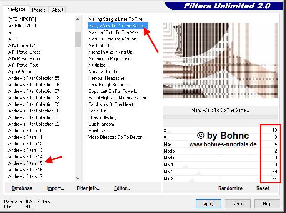The width and height of the screenshot is (286, 213).
Task: Click Import... to add filters
Action: tap(55, 188)
